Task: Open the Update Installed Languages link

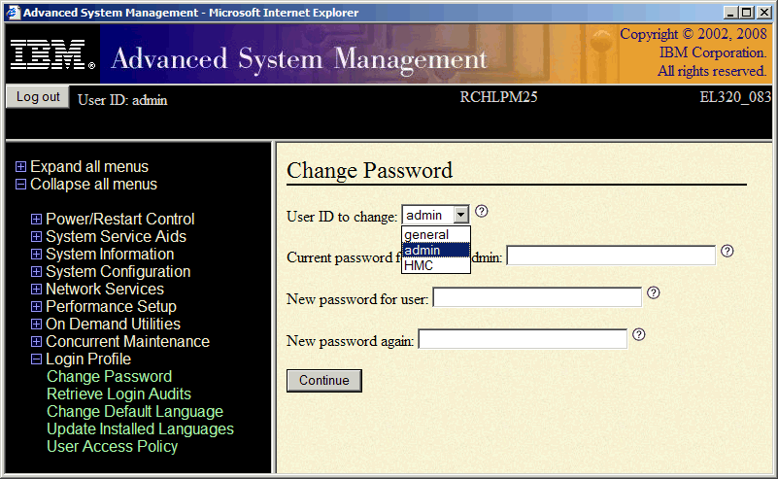Action: click(x=141, y=428)
